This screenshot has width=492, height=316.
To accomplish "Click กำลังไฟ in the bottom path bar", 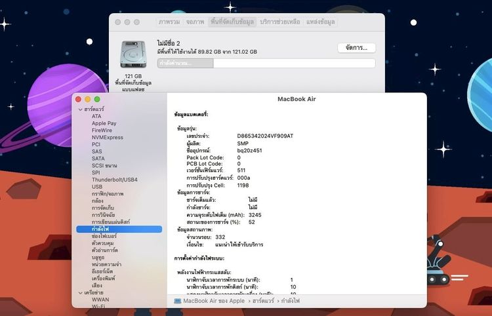I will pyautogui.click(x=291, y=301).
